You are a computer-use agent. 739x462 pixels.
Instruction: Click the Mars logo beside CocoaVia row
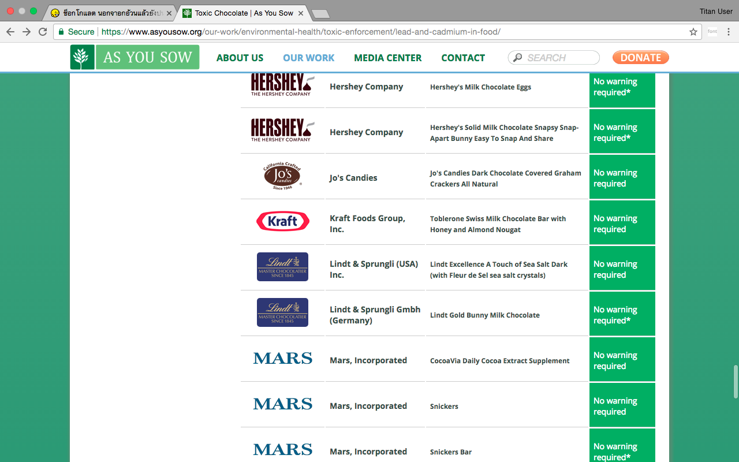(x=283, y=358)
